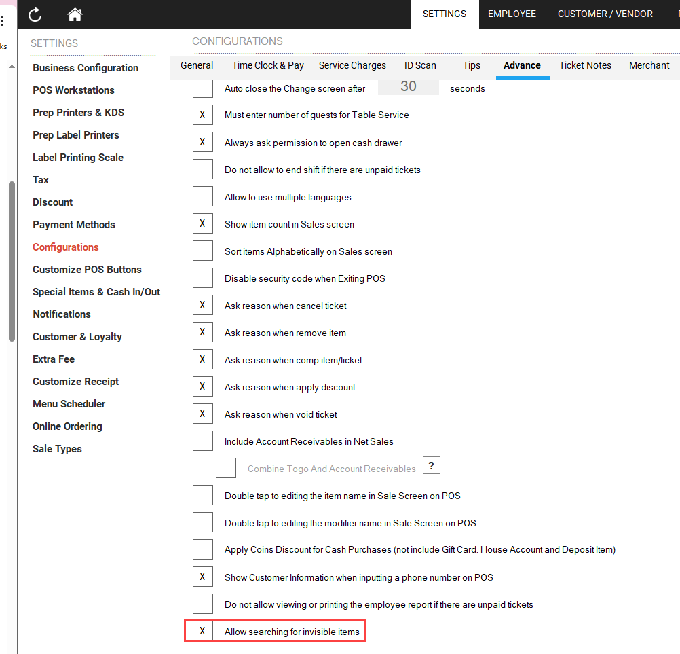Screen dimensions: 680x654
Task: Click the left sidebar vertical scrollbar
Action: (x=11, y=261)
